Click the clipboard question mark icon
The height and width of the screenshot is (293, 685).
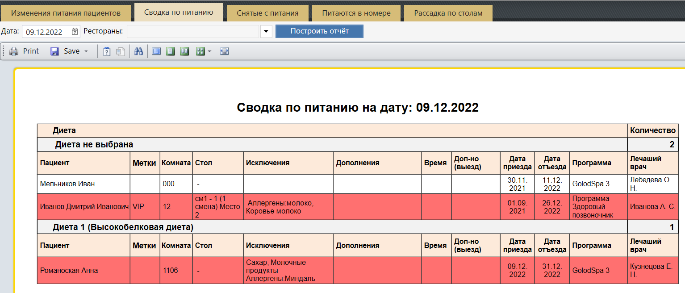(107, 51)
